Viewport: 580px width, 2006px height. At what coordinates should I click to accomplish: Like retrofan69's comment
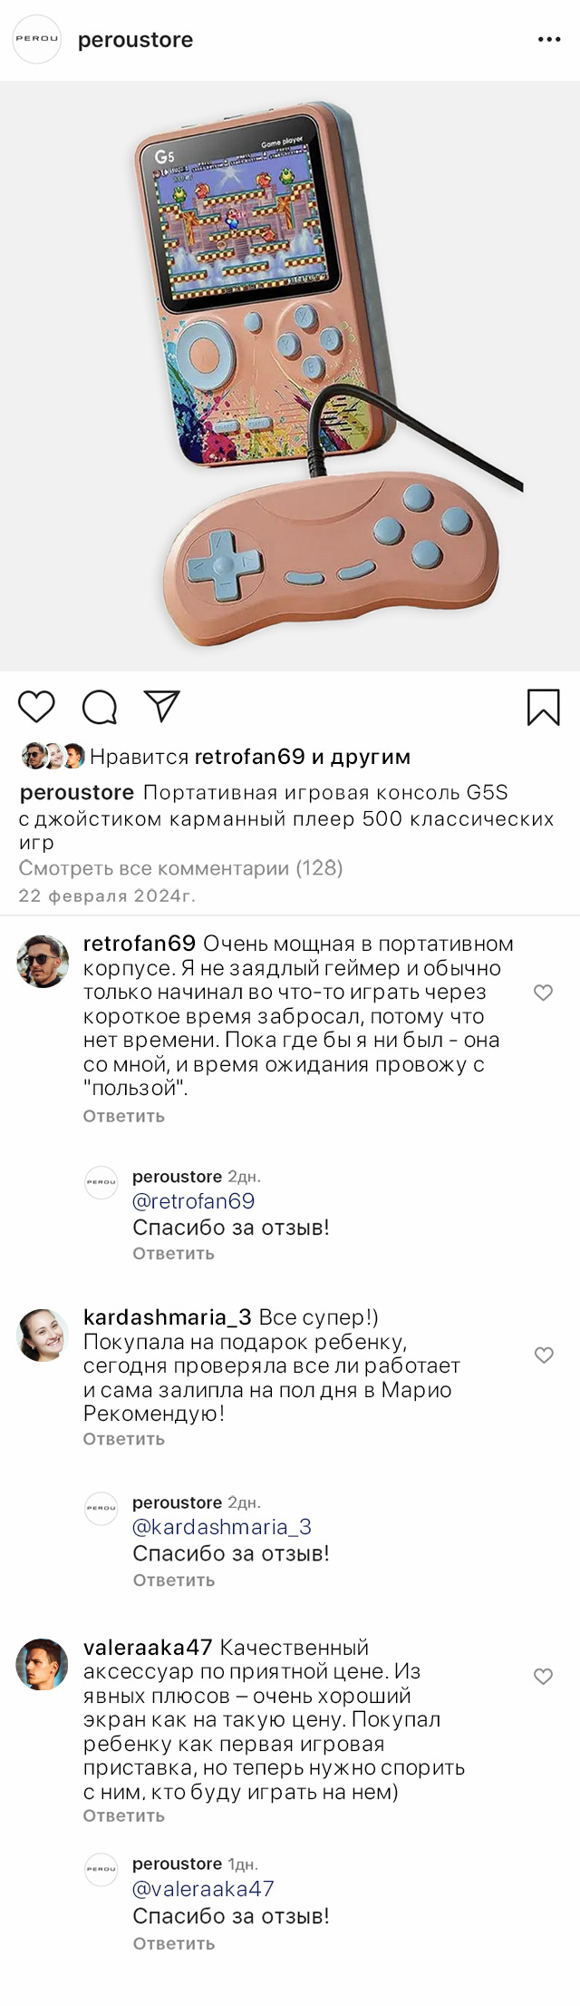click(x=543, y=993)
